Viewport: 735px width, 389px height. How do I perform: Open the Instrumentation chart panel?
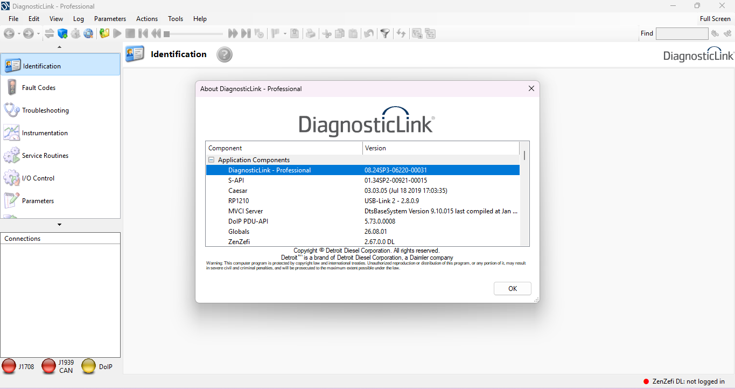tap(60, 133)
